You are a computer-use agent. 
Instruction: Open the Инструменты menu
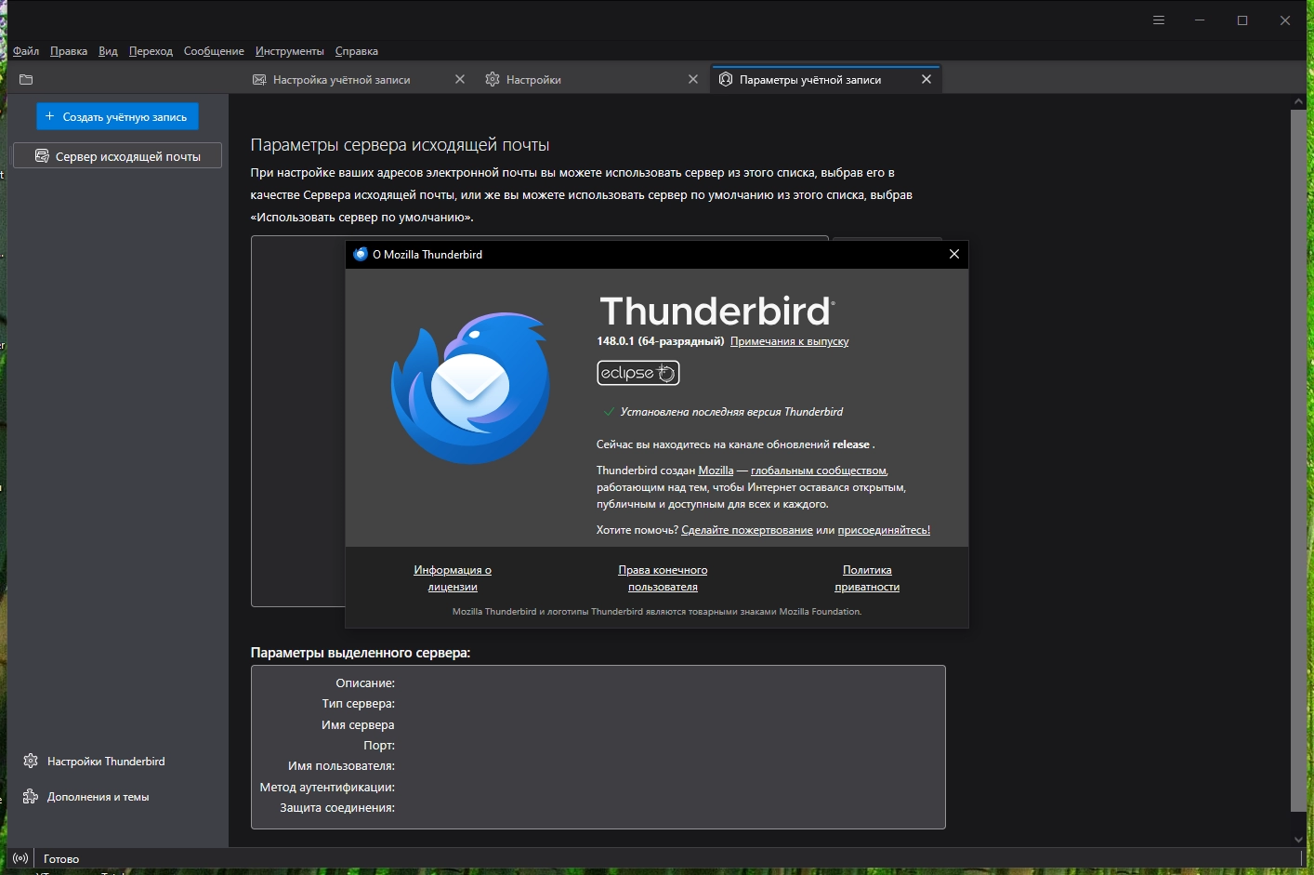click(290, 51)
